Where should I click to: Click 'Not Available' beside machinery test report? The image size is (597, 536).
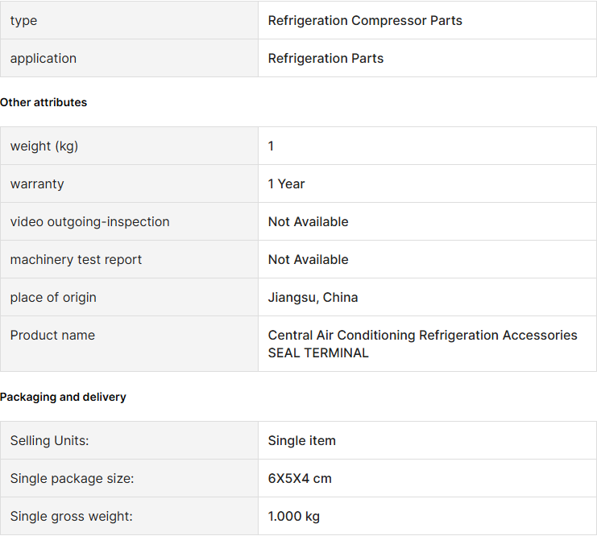click(x=308, y=260)
